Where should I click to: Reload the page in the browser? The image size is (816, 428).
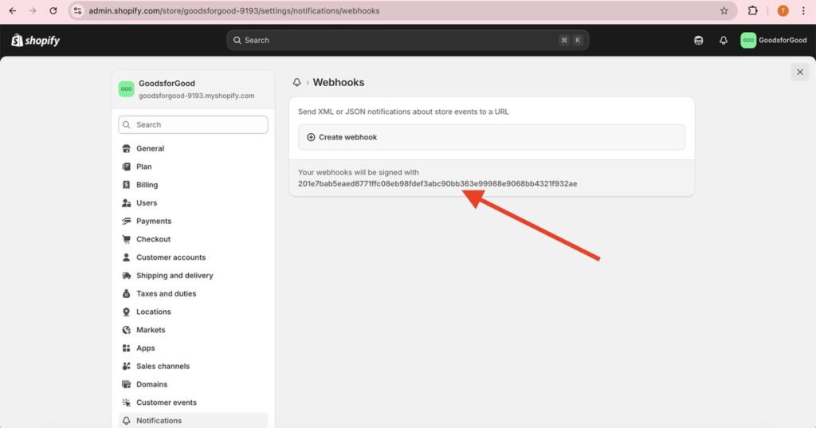click(53, 11)
